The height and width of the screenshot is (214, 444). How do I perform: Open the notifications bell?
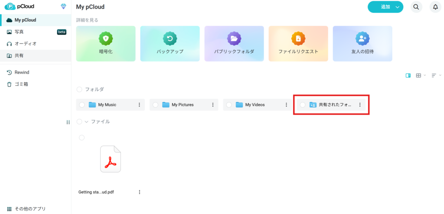pyautogui.click(x=435, y=7)
